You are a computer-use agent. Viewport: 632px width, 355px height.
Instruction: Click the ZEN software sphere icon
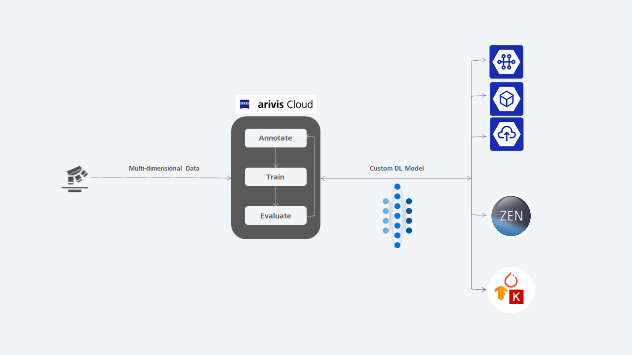pyautogui.click(x=511, y=216)
